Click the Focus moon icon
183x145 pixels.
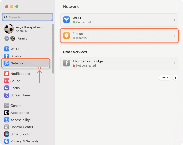pos(7,88)
